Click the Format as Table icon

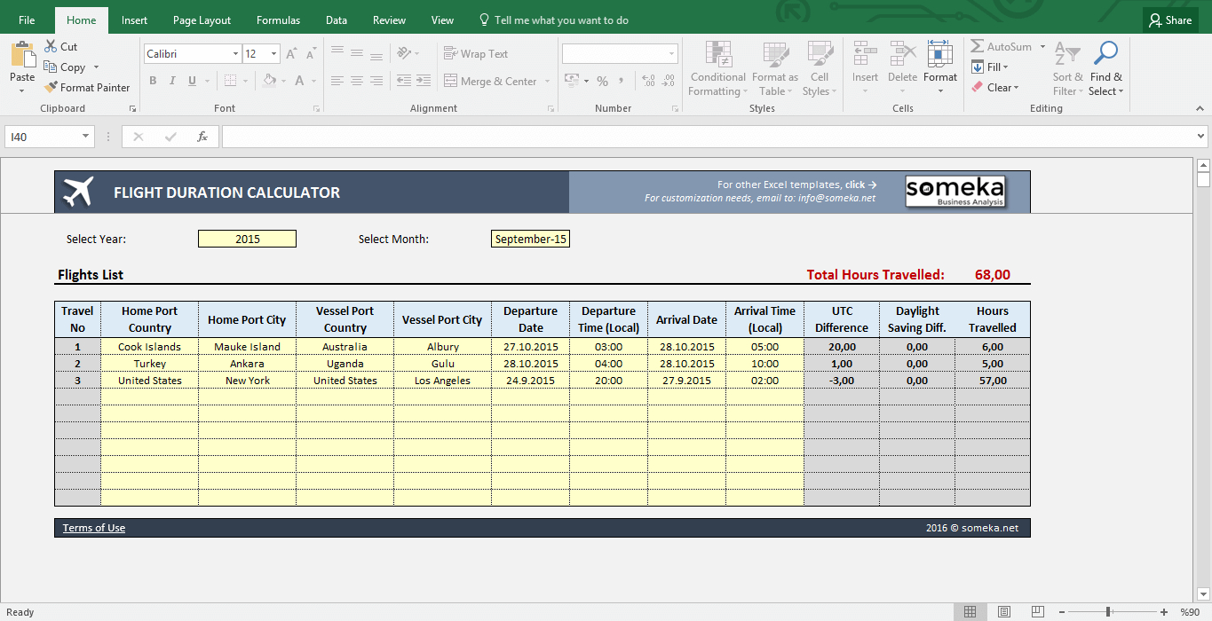(x=774, y=55)
